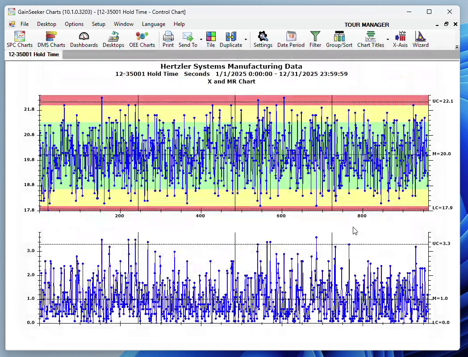Open the toolbar overflow options arrow
Image resolution: width=468 pixels, height=357 pixels.
[x=457, y=47]
